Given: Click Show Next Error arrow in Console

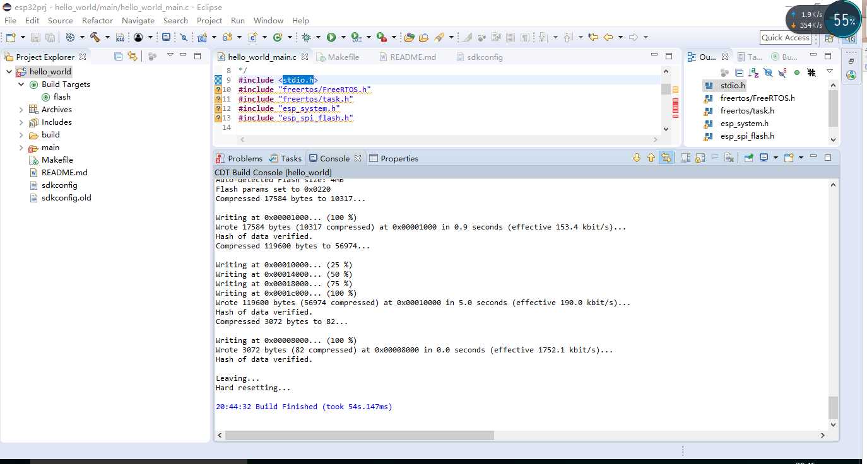Looking at the screenshot, I should (637, 158).
